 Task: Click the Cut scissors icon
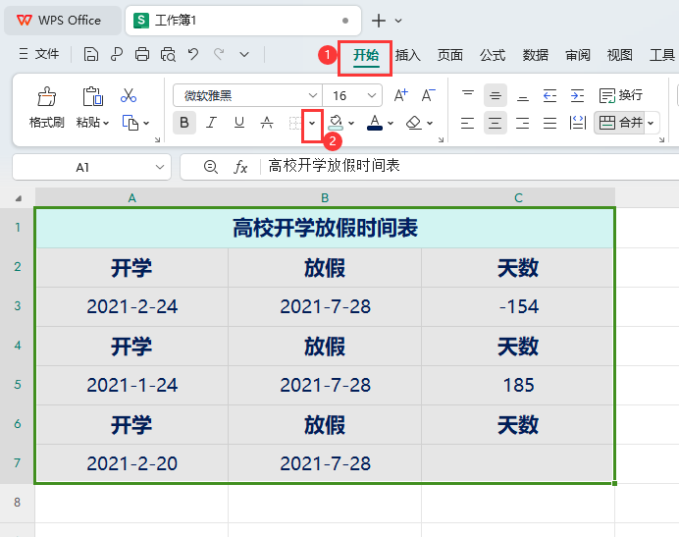[x=129, y=95]
